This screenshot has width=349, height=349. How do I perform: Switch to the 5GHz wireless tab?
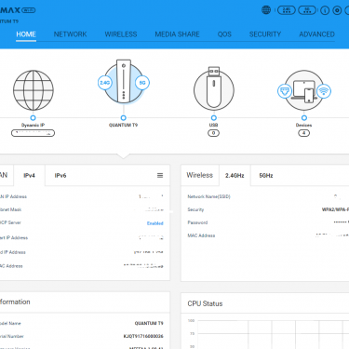[x=266, y=176]
